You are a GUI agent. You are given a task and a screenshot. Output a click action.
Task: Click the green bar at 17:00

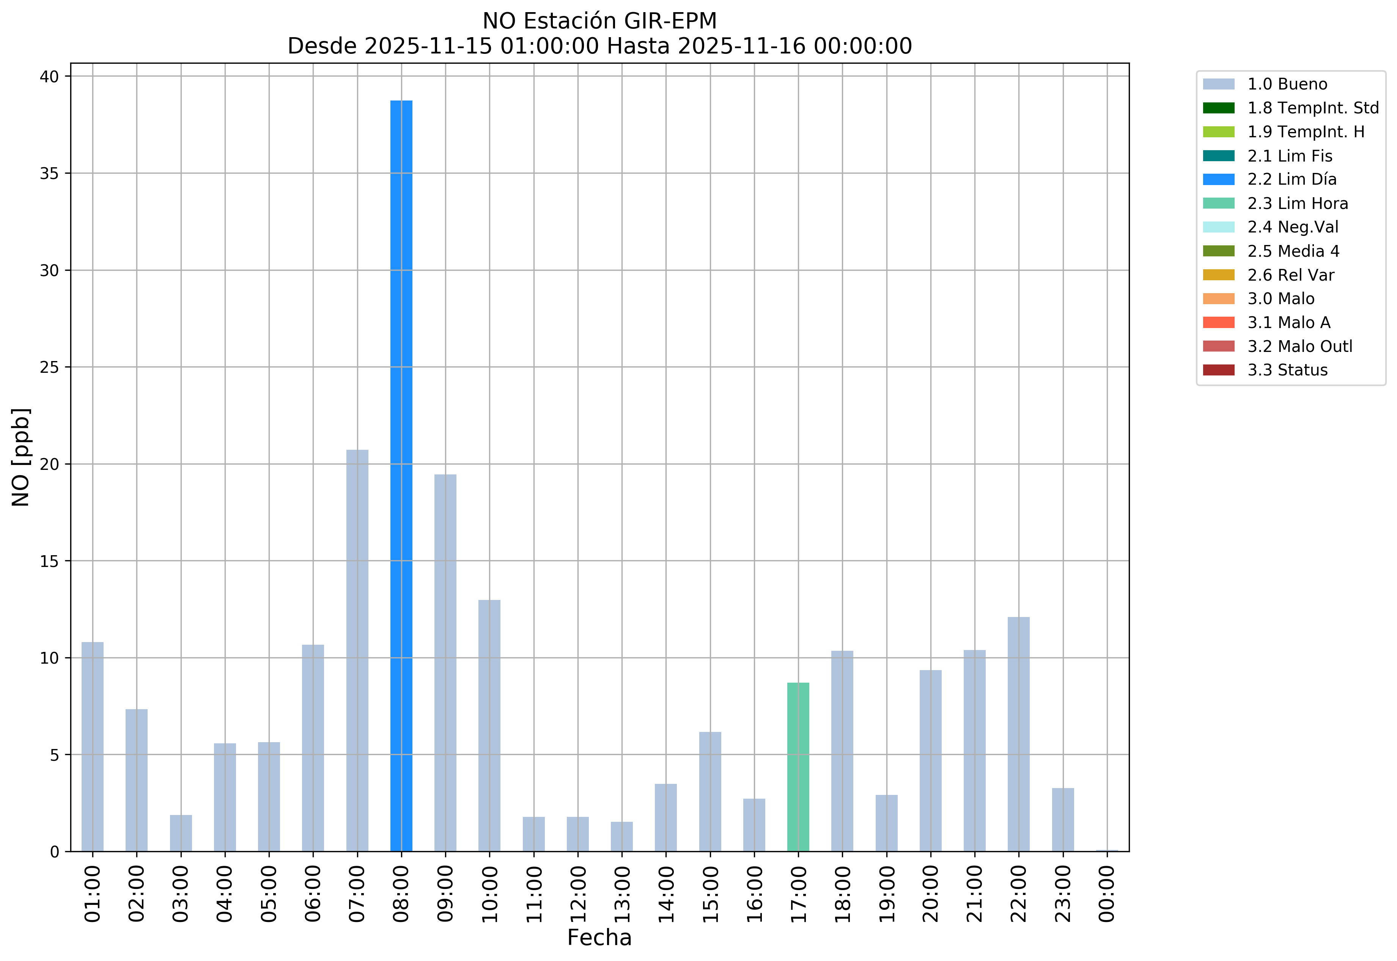798,766
